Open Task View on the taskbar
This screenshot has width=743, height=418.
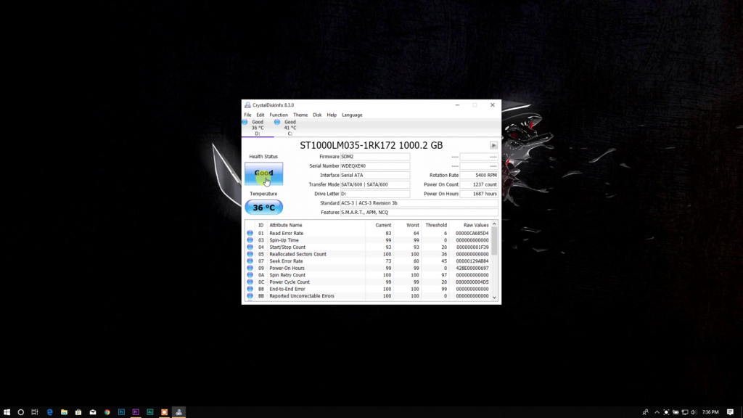coord(35,412)
